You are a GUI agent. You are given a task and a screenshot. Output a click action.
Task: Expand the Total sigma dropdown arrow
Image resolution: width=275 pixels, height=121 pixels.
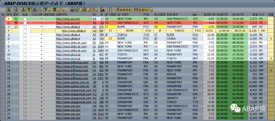58,10
